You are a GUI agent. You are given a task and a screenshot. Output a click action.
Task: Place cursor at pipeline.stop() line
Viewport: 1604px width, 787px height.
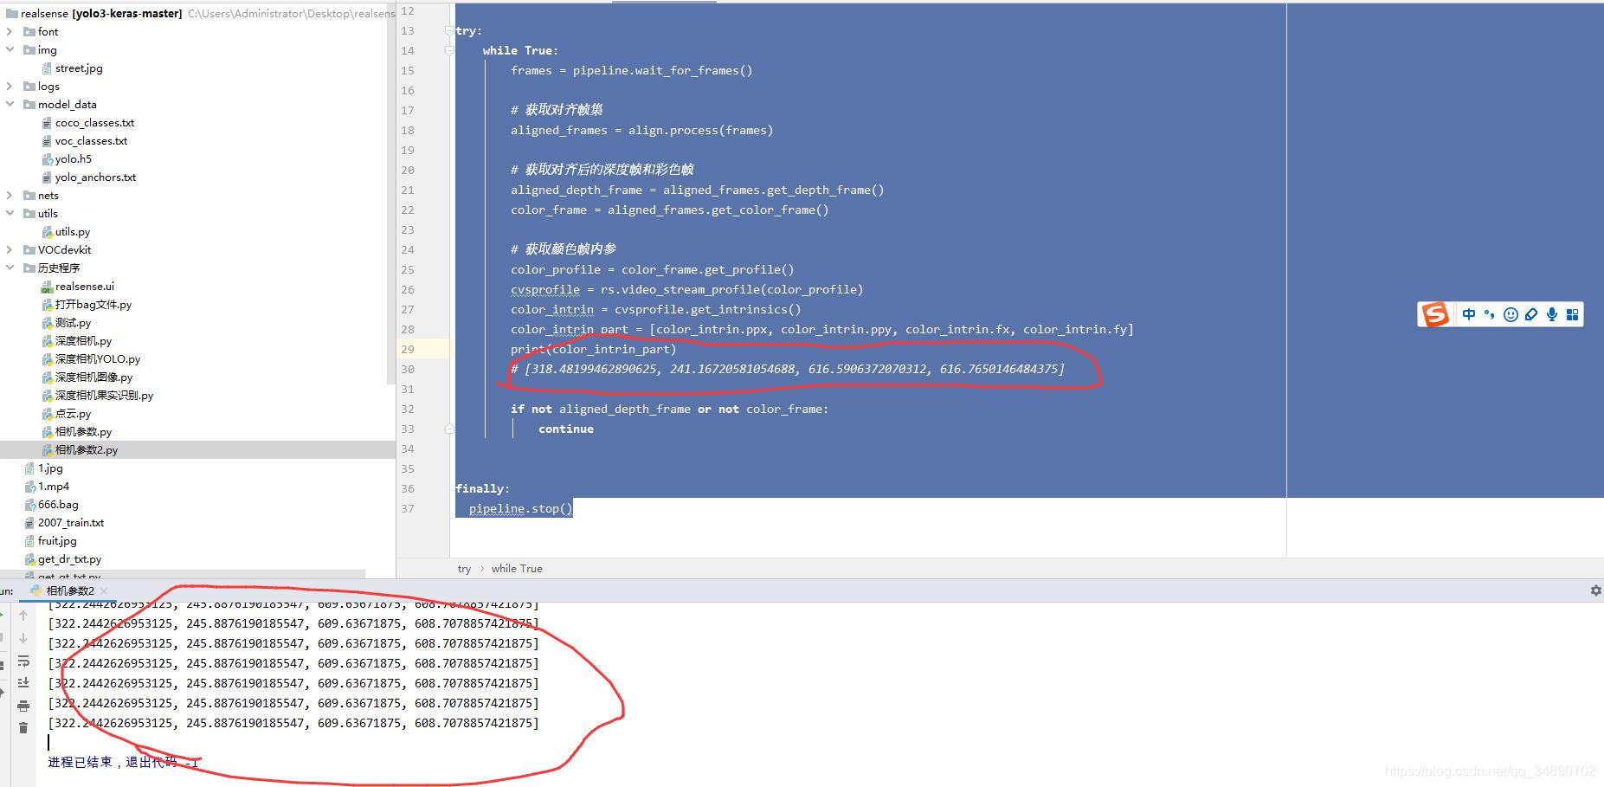520,508
